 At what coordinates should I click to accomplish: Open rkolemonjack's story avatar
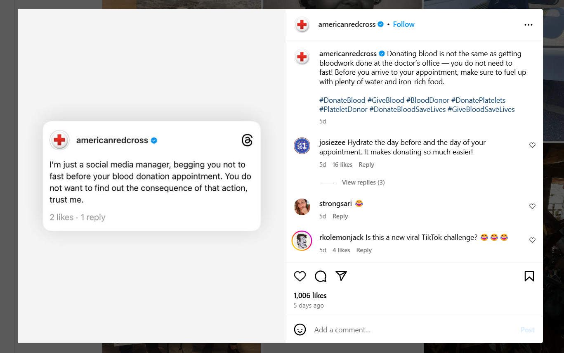[x=302, y=241]
